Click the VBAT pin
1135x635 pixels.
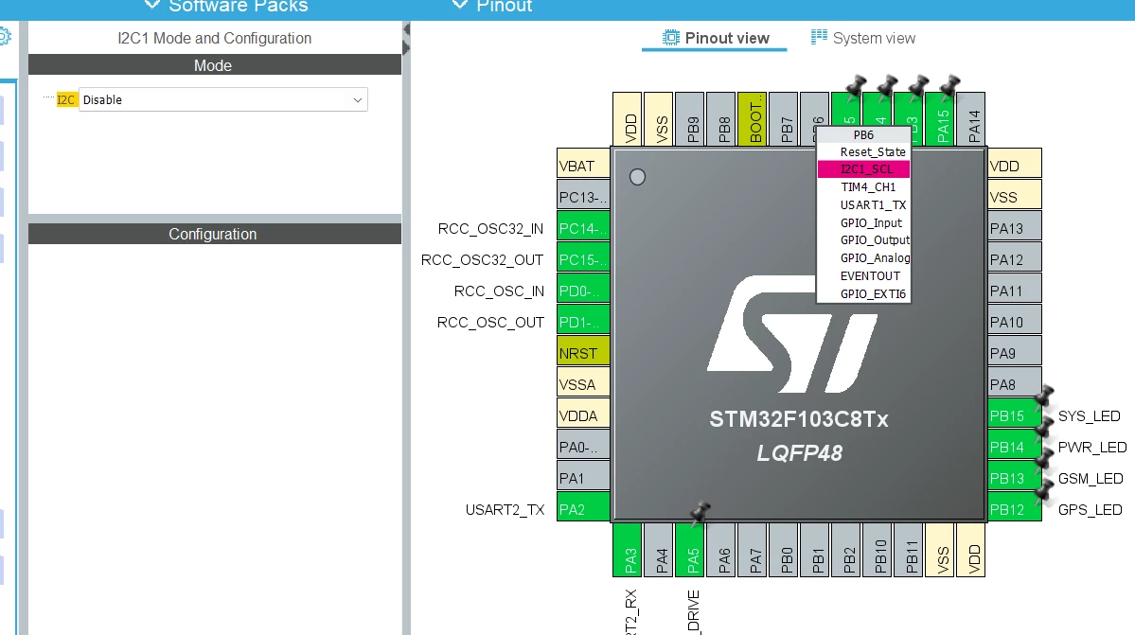583,166
